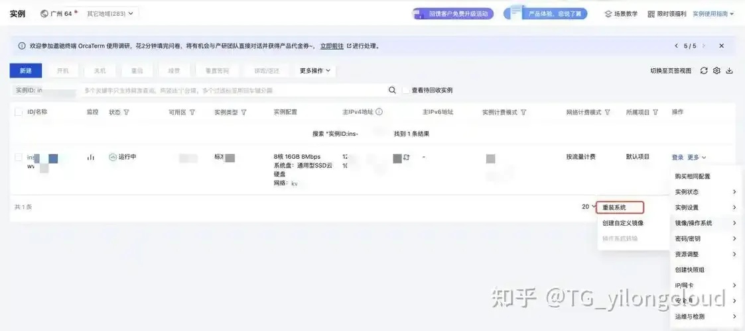This screenshot has width=745, height=331.
Task: Open the 其它地域(283) dropdown
Action: click(110, 14)
